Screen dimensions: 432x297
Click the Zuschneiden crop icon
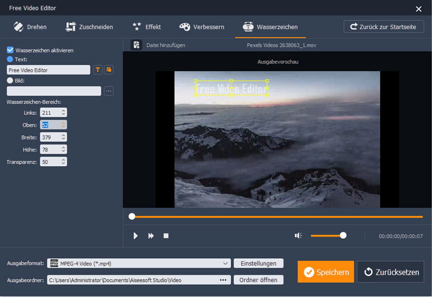click(x=71, y=27)
